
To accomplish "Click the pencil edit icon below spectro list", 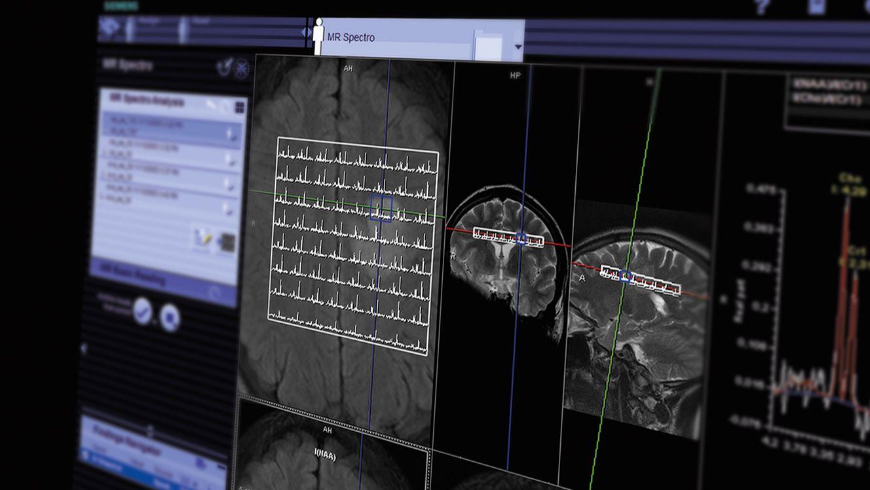I will pyautogui.click(x=202, y=239).
